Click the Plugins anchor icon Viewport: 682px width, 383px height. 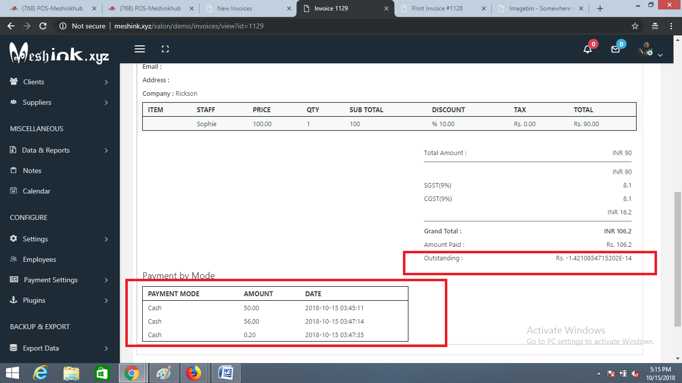click(x=13, y=300)
